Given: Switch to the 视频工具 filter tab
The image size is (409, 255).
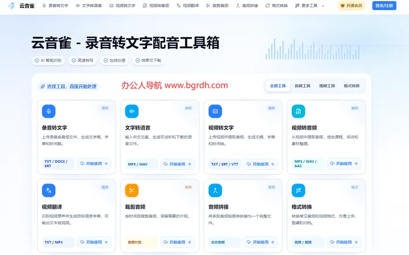Looking at the screenshot, I should (x=327, y=86).
